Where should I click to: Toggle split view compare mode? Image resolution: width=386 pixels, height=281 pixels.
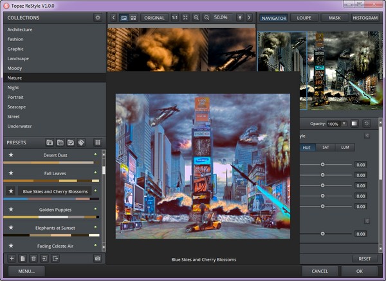pos(134,17)
